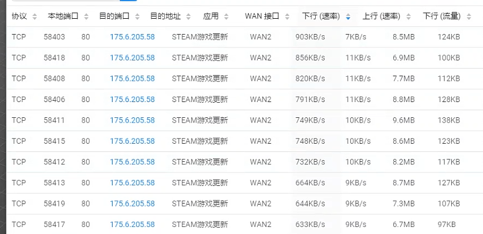Click the 目的端口 column header
This screenshot has height=234, width=483.
click(114, 16)
